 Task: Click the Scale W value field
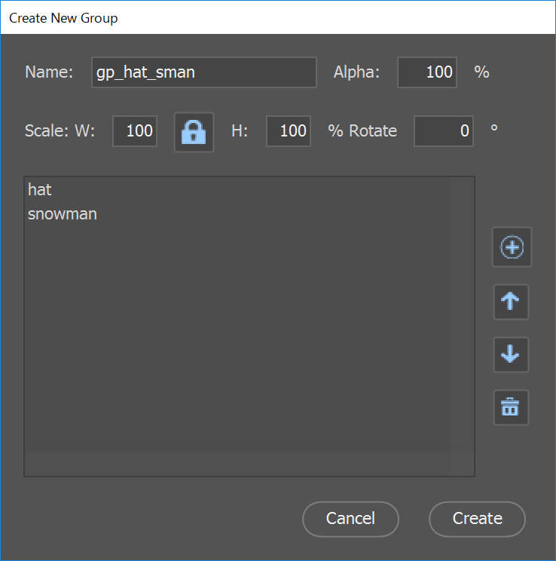coord(135,131)
